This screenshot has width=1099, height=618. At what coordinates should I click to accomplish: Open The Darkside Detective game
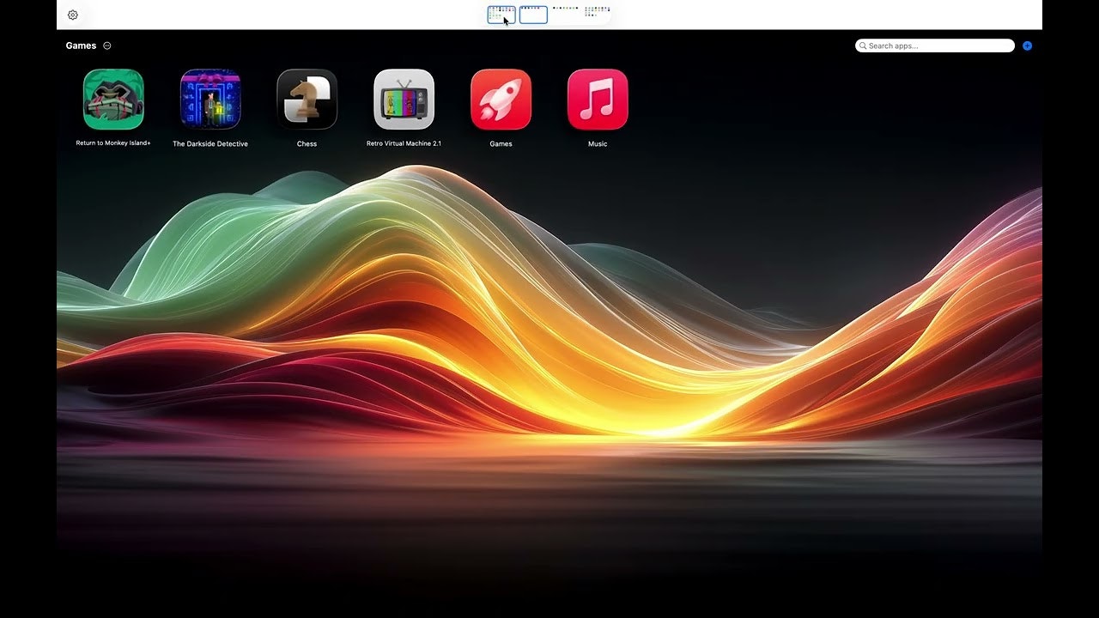(x=209, y=99)
